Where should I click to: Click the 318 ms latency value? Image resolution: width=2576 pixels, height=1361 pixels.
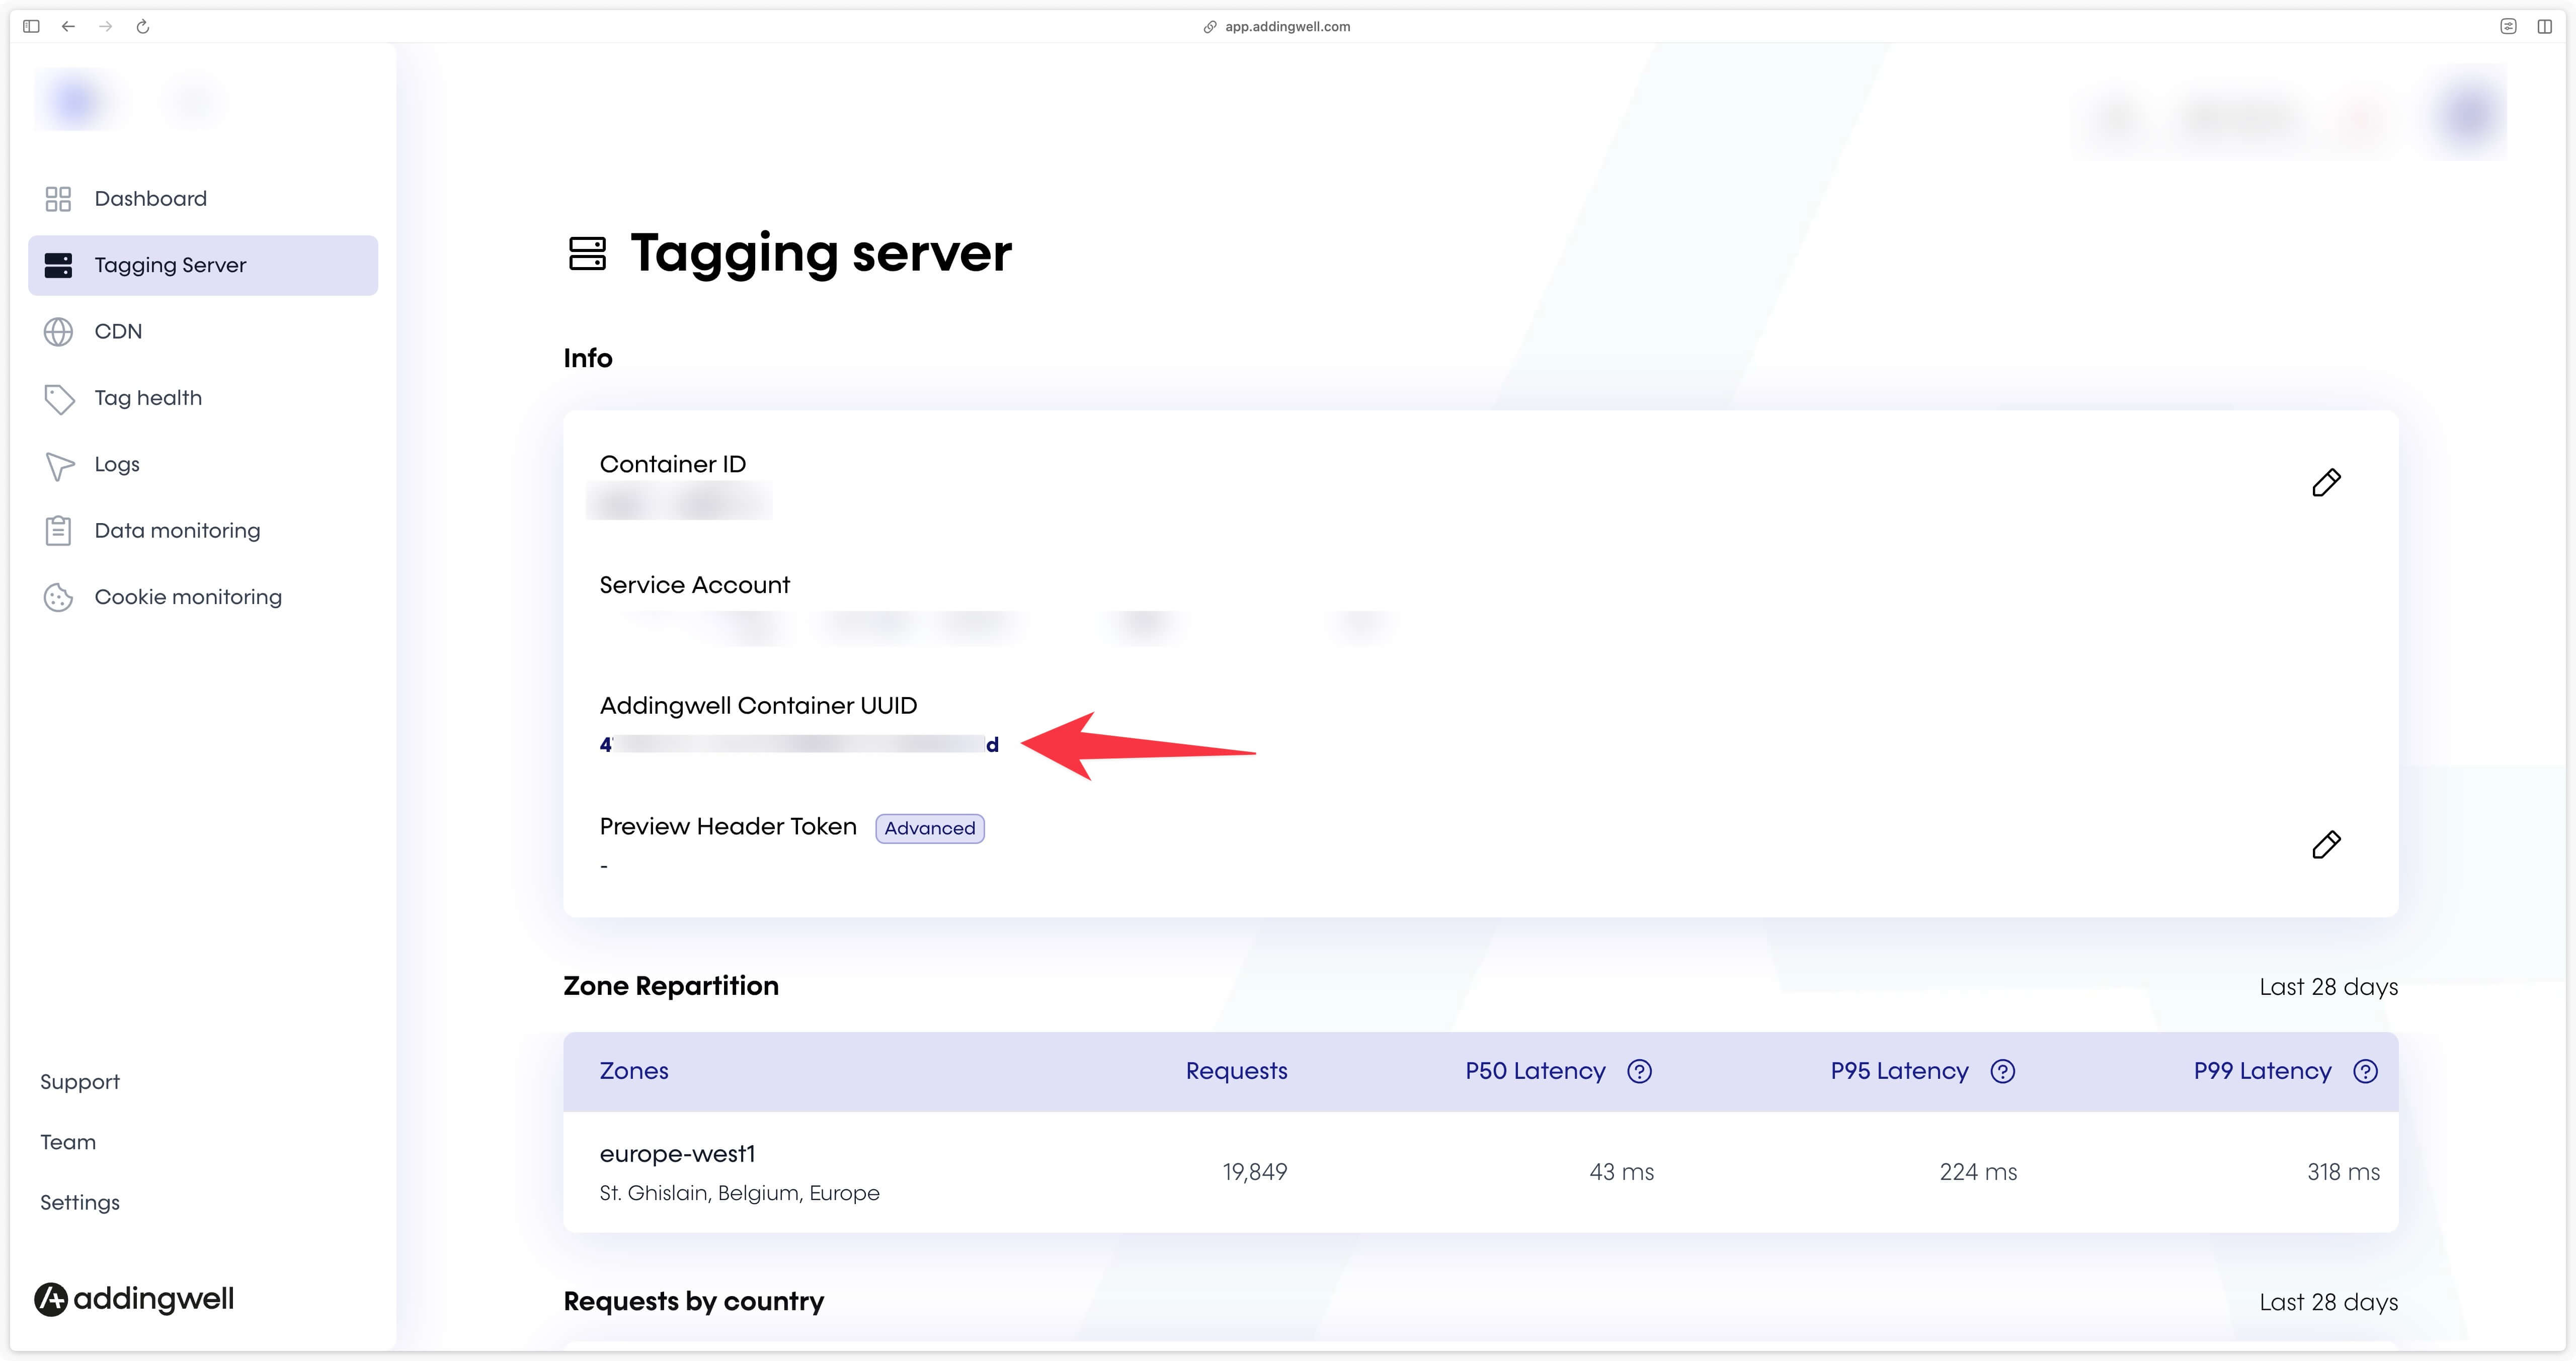click(2343, 1172)
